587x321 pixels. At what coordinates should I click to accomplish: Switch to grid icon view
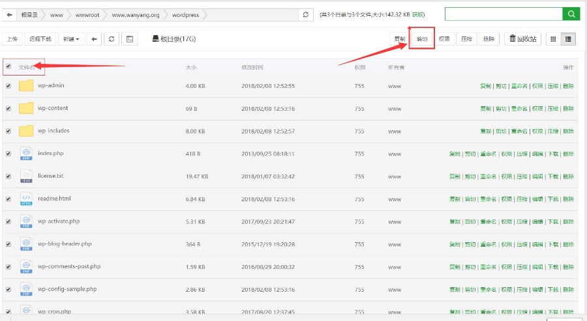(x=553, y=39)
